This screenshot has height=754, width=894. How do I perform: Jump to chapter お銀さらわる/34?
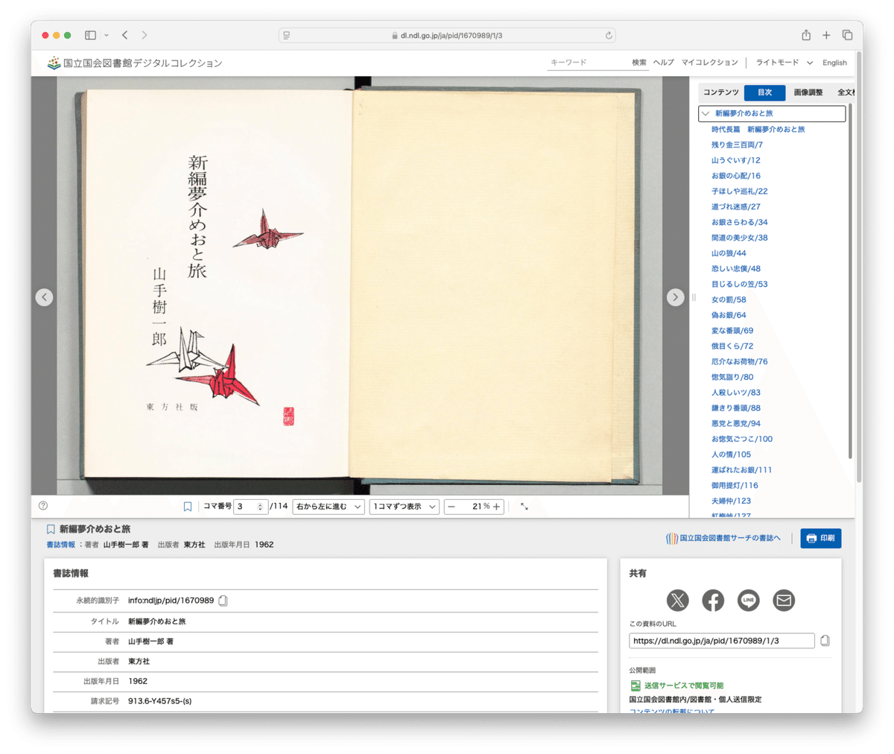click(x=739, y=222)
